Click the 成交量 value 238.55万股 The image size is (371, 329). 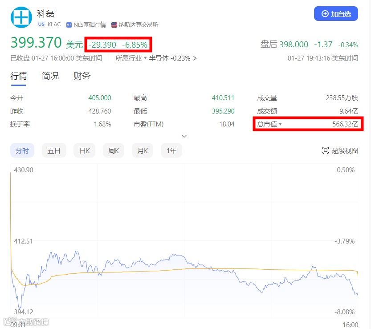[x=342, y=97]
